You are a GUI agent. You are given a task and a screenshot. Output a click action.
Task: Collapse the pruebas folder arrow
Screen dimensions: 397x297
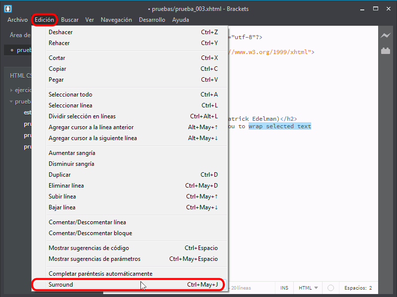click(x=11, y=101)
